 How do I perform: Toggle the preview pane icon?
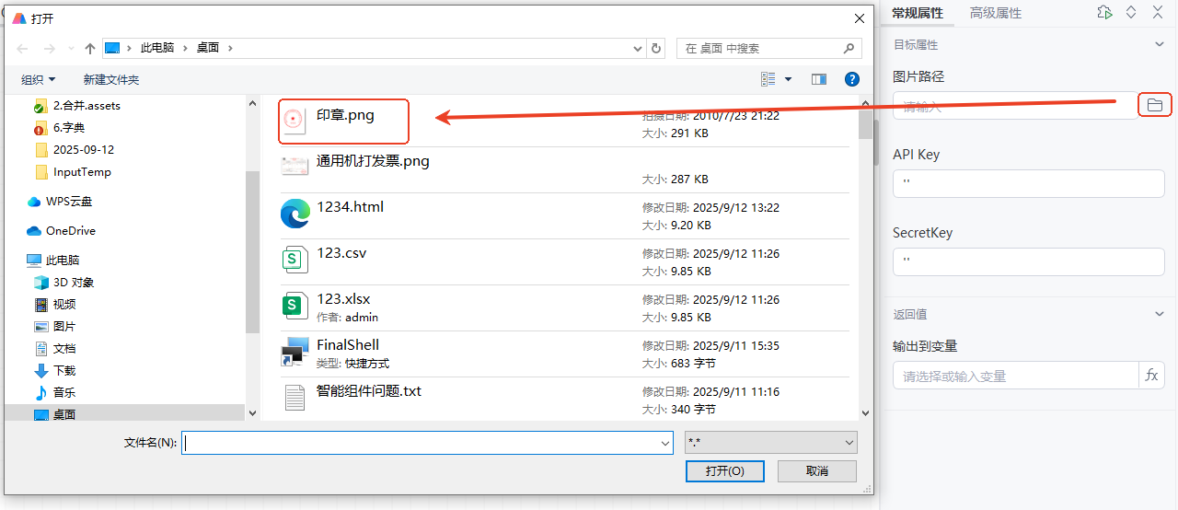pyautogui.click(x=819, y=79)
